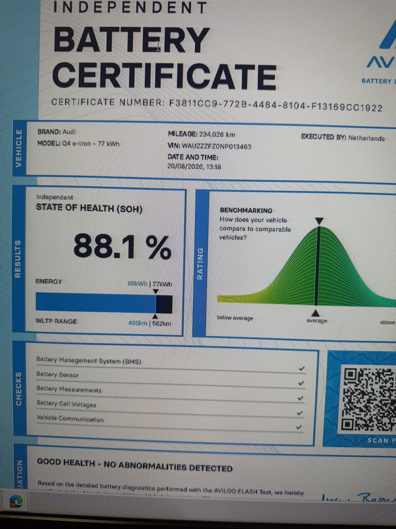
Task: Click the triangle marker above the energy bar
Action: click(156, 291)
